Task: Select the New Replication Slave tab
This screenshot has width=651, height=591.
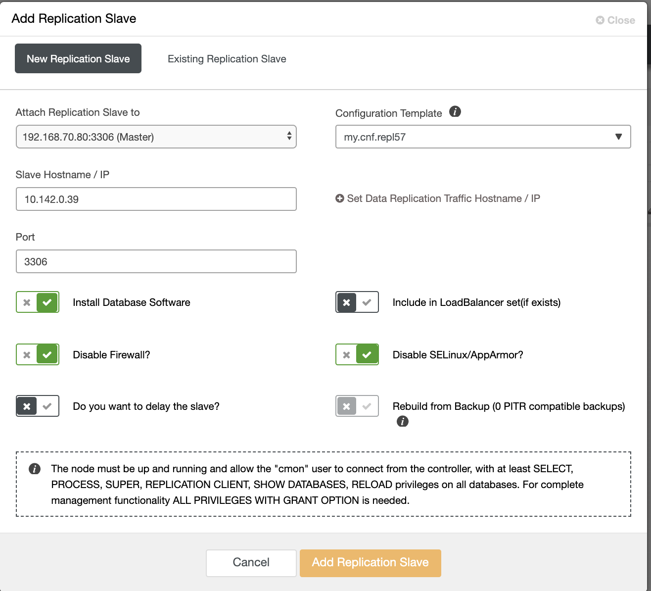Action: pyautogui.click(x=78, y=58)
